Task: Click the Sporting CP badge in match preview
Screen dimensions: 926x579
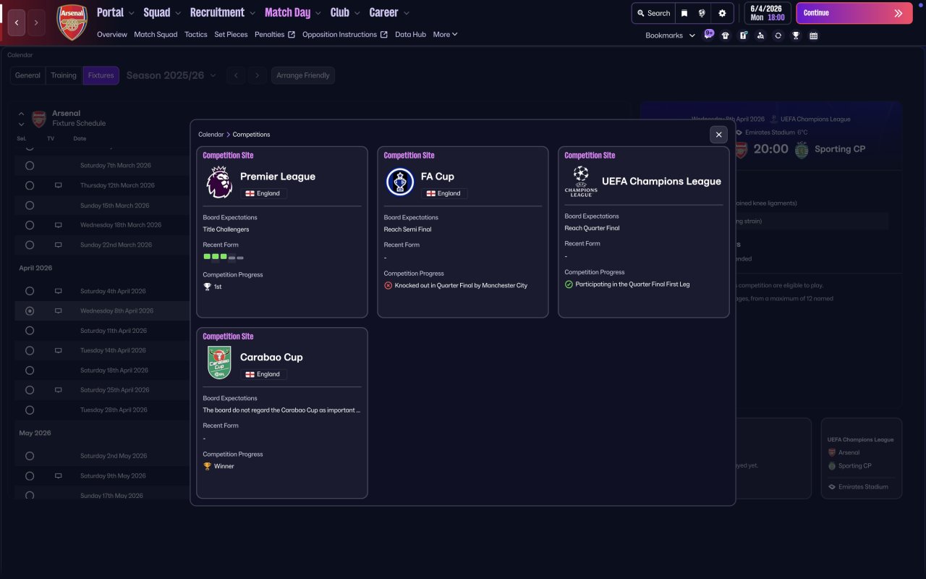Action: [802, 149]
